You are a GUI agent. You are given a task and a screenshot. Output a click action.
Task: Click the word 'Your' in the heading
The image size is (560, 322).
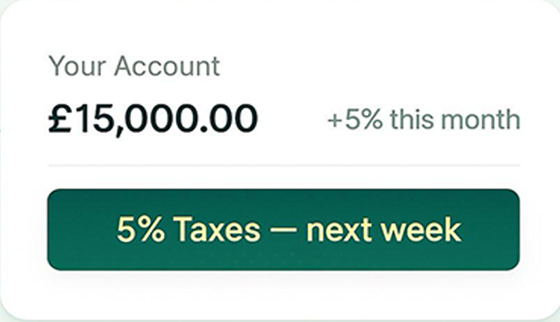pos(77,67)
